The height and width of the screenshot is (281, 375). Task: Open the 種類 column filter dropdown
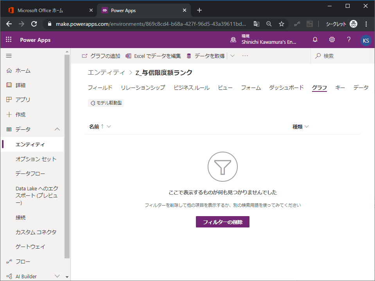(x=307, y=126)
